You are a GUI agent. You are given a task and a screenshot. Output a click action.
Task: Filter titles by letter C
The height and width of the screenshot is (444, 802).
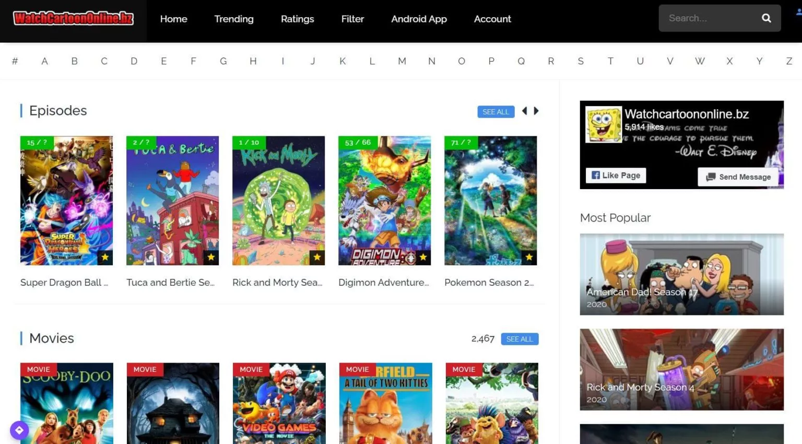(x=104, y=61)
